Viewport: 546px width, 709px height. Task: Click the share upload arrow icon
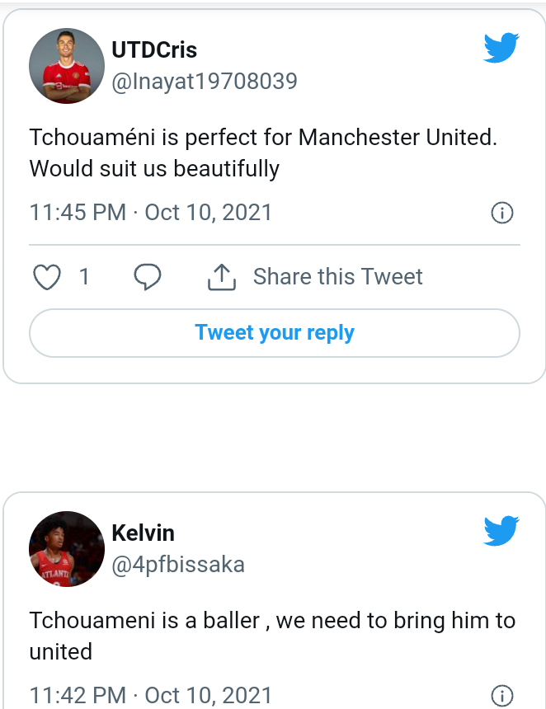point(222,277)
